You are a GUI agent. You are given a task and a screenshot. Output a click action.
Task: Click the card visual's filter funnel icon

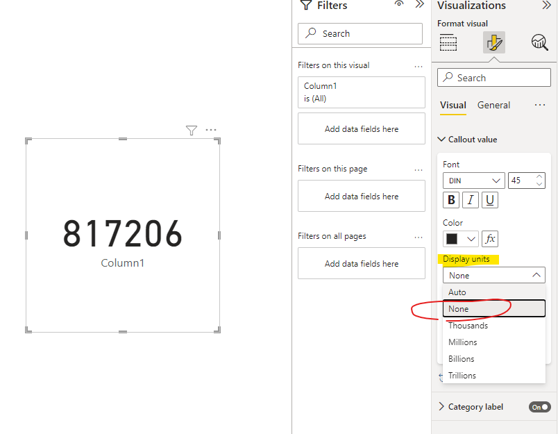tap(192, 131)
